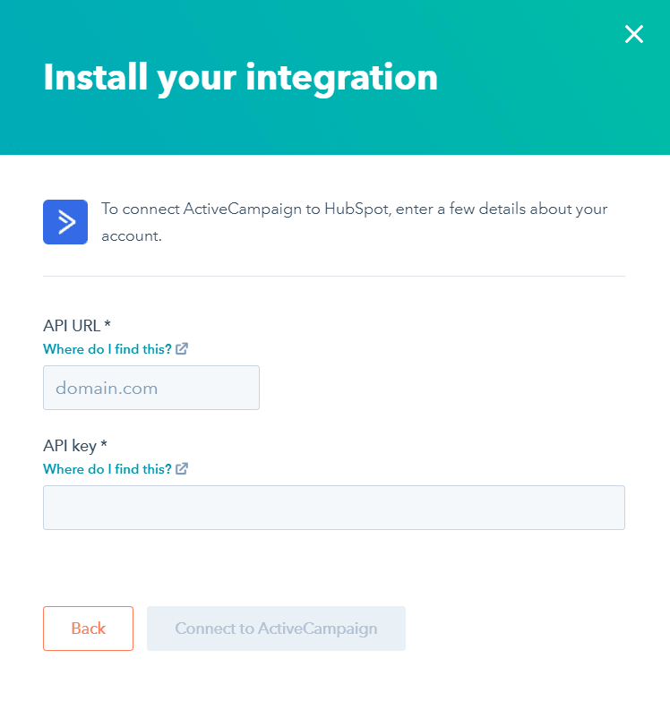
Task: Open external link icon beside API URL help
Action: click(182, 348)
